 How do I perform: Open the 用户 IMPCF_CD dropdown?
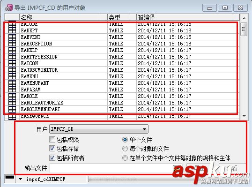click(x=99, y=129)
